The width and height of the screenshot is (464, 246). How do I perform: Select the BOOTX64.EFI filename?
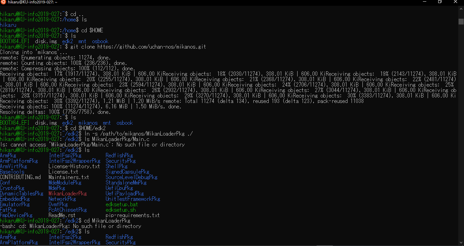tap(14, 41)
